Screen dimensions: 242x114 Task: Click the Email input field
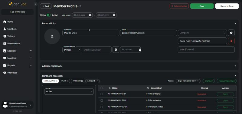pyautogui.click(x=149, y=33)
